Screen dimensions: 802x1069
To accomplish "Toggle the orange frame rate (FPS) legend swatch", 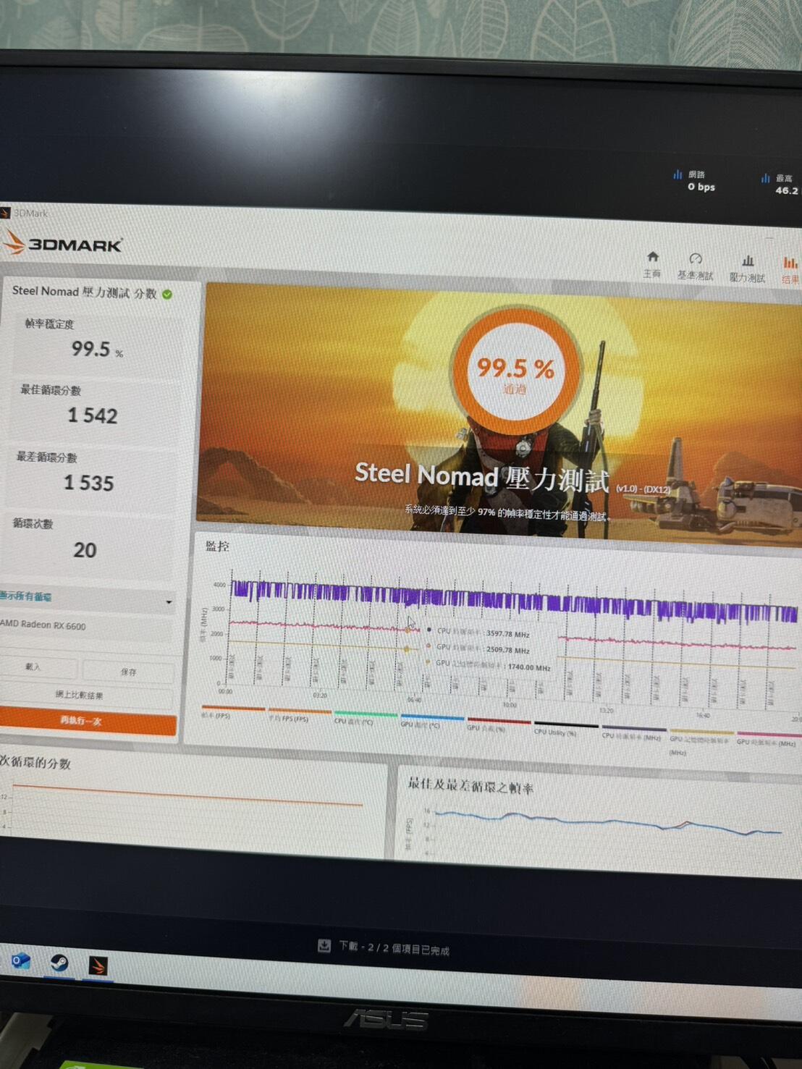I will pyautogui.click(x=233, y=708).
